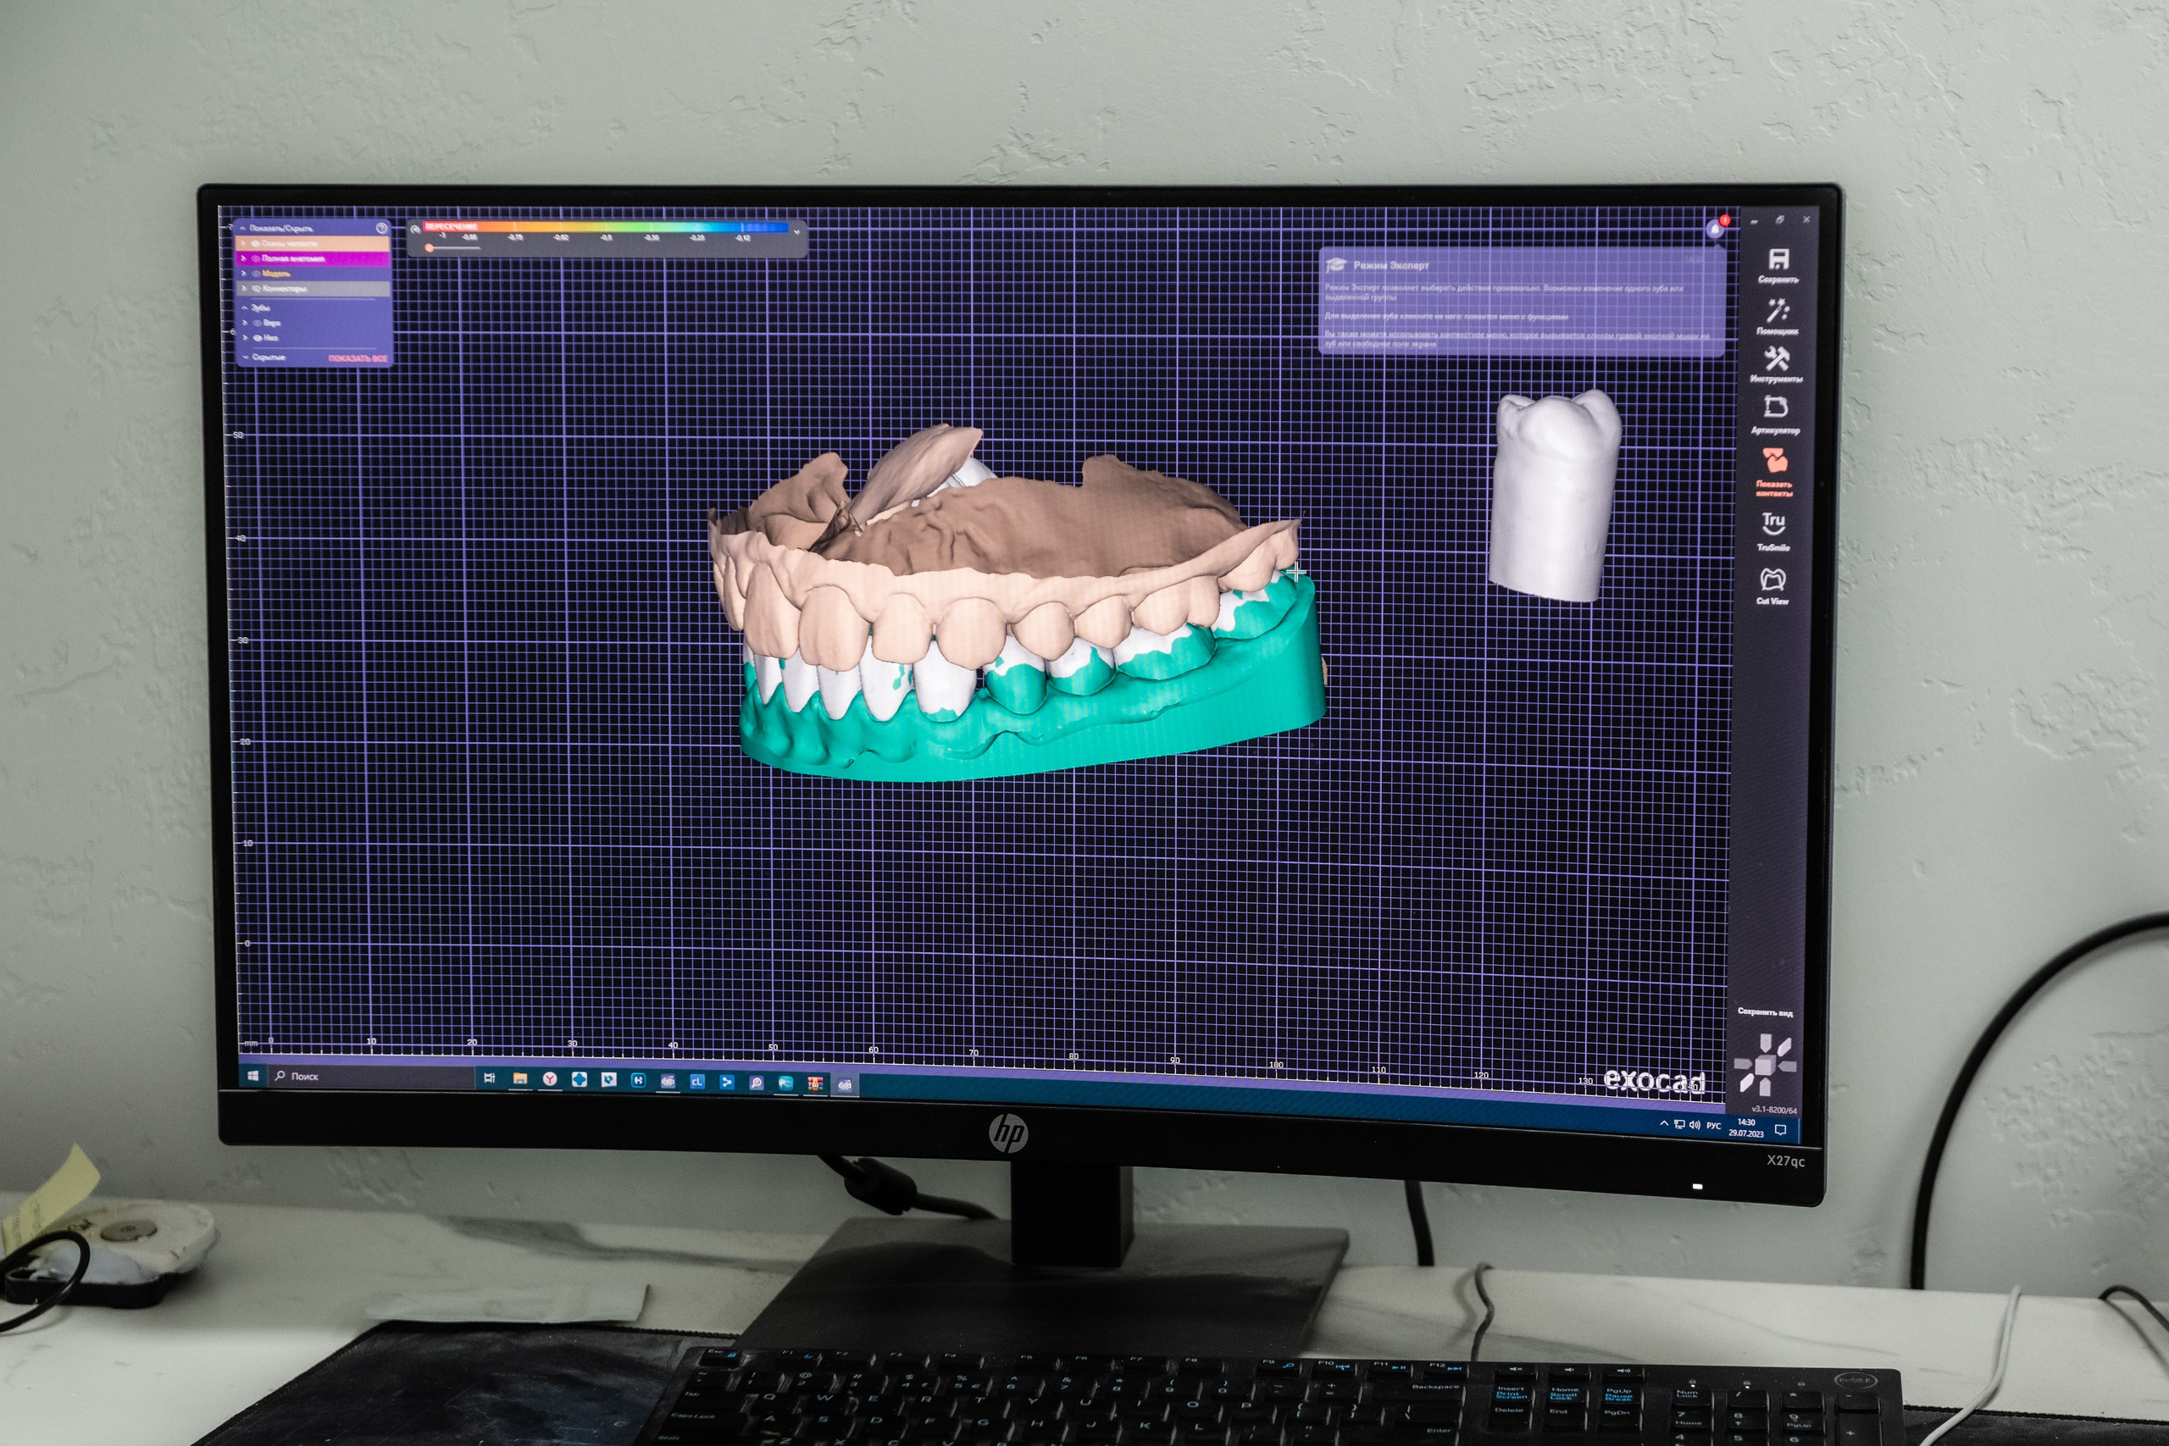Click the ПОКАЗАТЬ ВСЕ link
The height and width of the screenshot is (1446, 2169).
tap(358, 357)
